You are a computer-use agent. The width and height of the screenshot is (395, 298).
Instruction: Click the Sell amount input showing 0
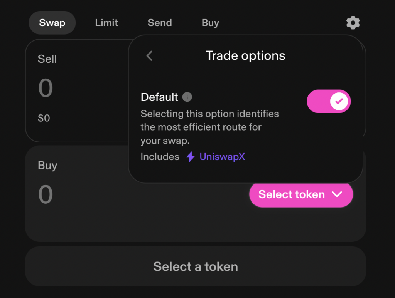(45, 88)
